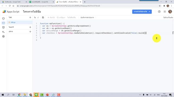This screenshot has width=174, height=97.
Task: Add a new file with plus icon
Action: point(30,17)
